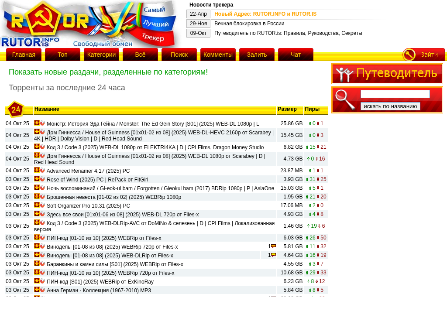Click the magnifier icon in the search box panel
This screenshot has width=447, height=335.
[x=345, y=99]
